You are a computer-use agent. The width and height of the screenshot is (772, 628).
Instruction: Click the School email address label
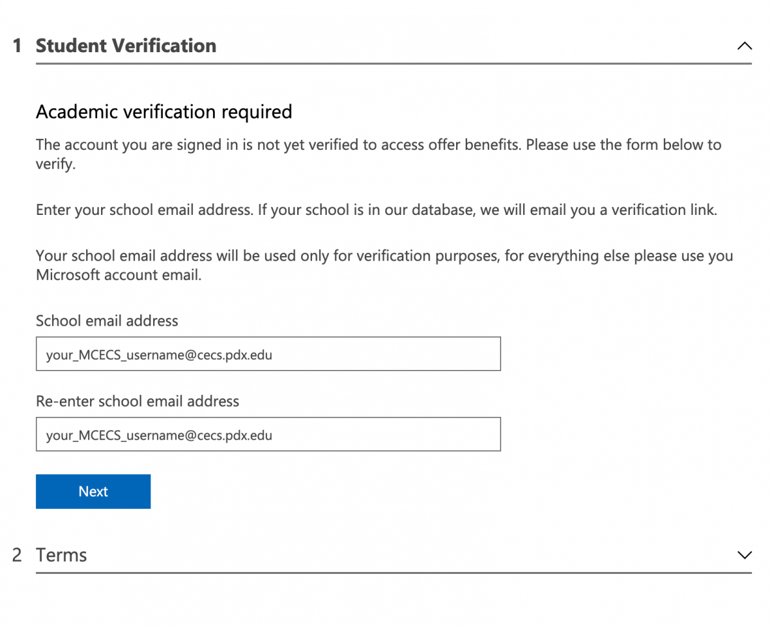click(x=106, y=320)
